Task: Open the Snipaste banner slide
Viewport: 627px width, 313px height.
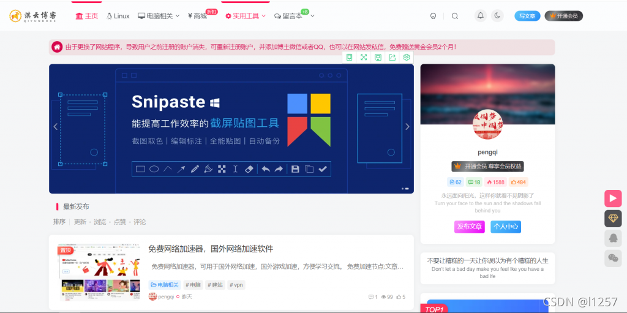Action: pos(231,129)
